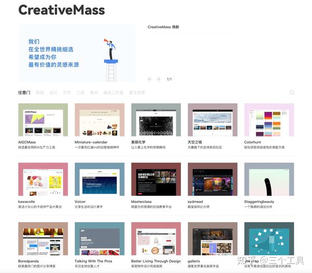Viewport: 312px width, 273px height.
Task: Click the Talking With The Pros title
Action: [x=93, y=261]
